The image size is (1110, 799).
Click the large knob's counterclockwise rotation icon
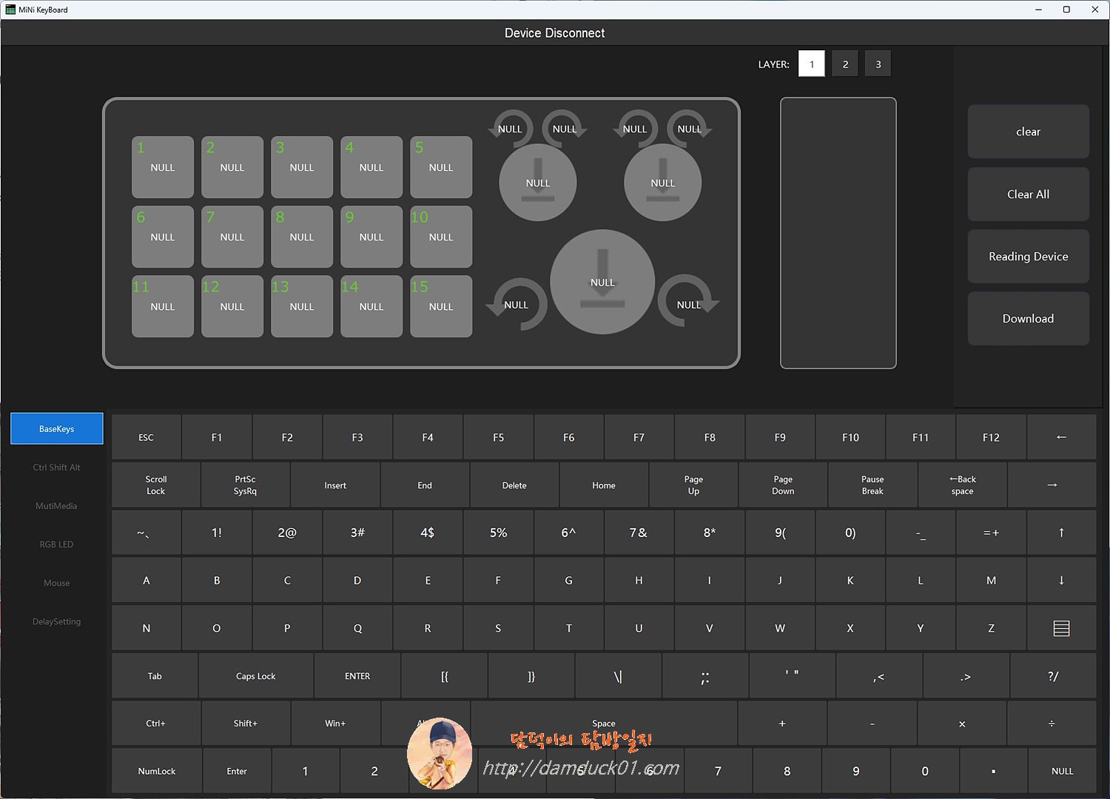[516, 304]
